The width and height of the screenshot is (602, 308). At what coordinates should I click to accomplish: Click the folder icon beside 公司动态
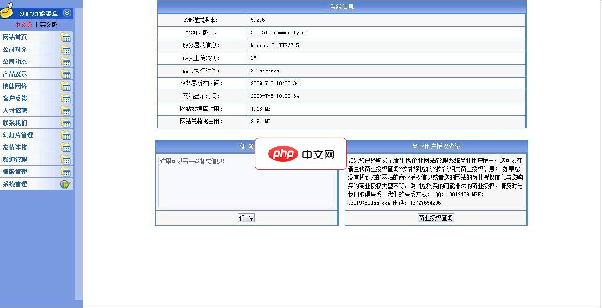[65, 62]
